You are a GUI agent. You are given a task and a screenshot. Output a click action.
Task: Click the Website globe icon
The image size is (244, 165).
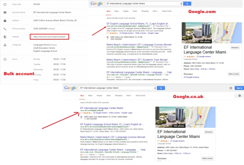click(5, 37)
